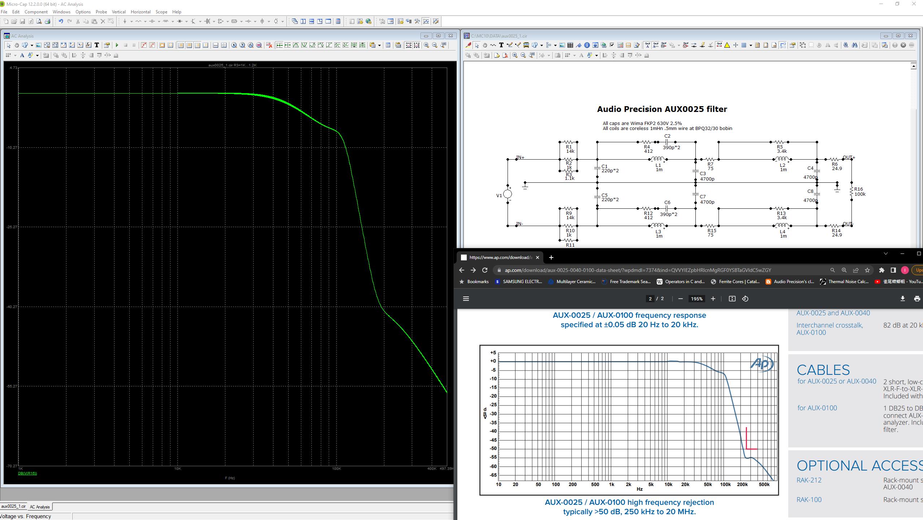Screen dimensions: 923x520
Task: Toggle the checkmark icon in schematic toolbar
Action: click(612, 45)
